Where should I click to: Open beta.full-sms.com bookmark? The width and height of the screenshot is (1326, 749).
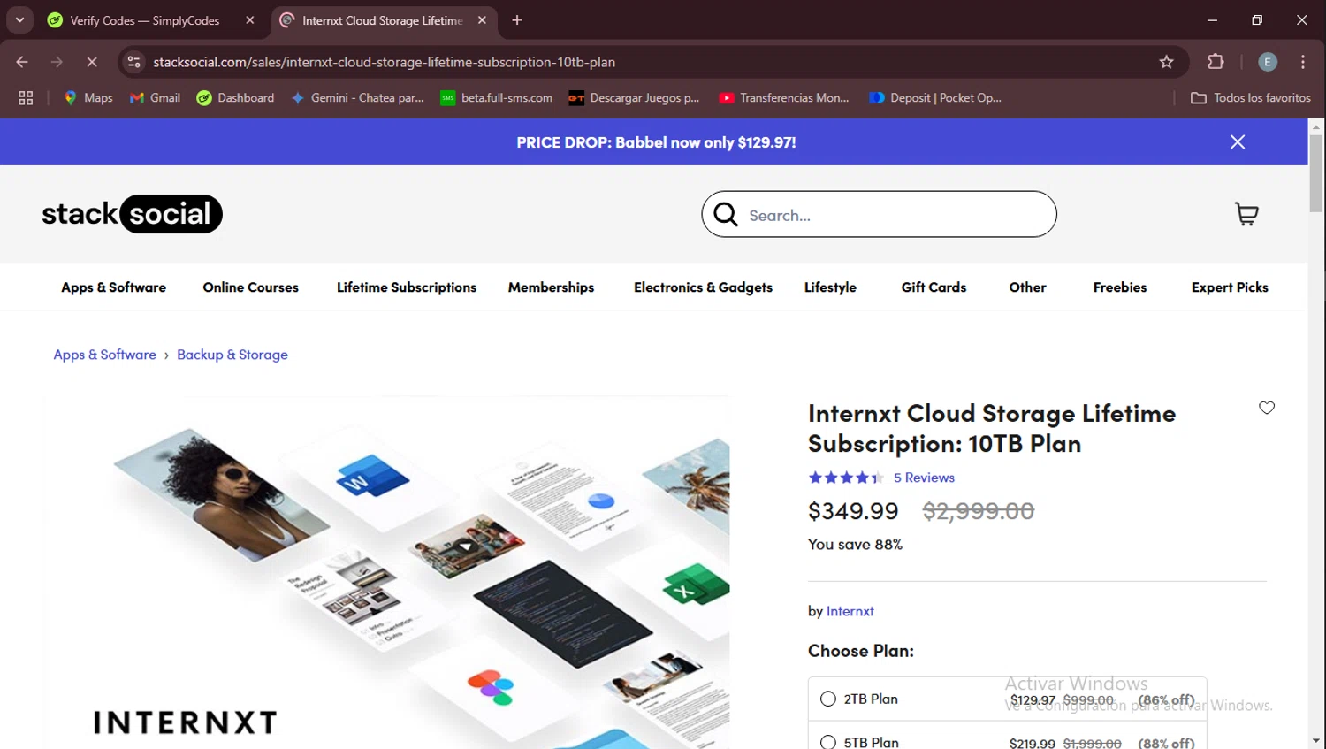pos(496,98)
